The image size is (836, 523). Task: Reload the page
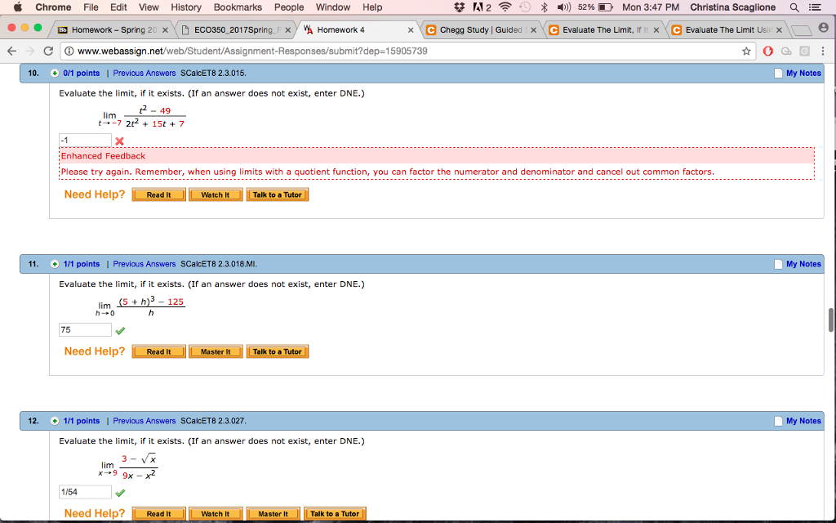[x=48, y=51]
